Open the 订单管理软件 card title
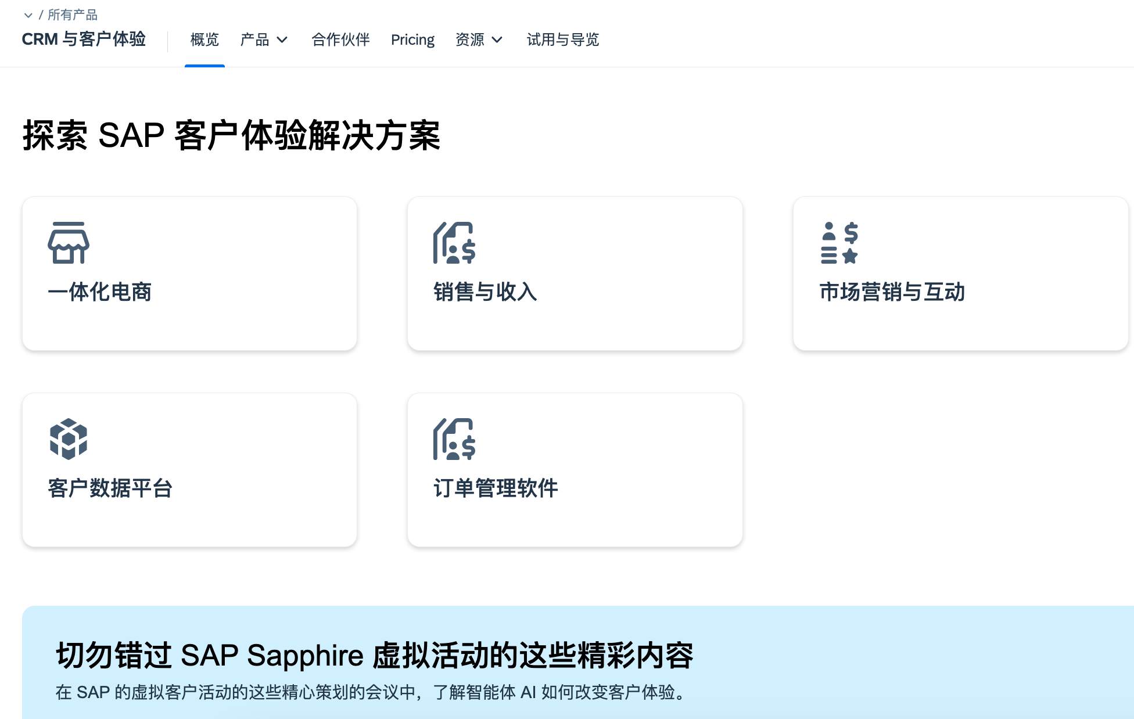Screen dimensions: 1134x719 tap(496, 488)
